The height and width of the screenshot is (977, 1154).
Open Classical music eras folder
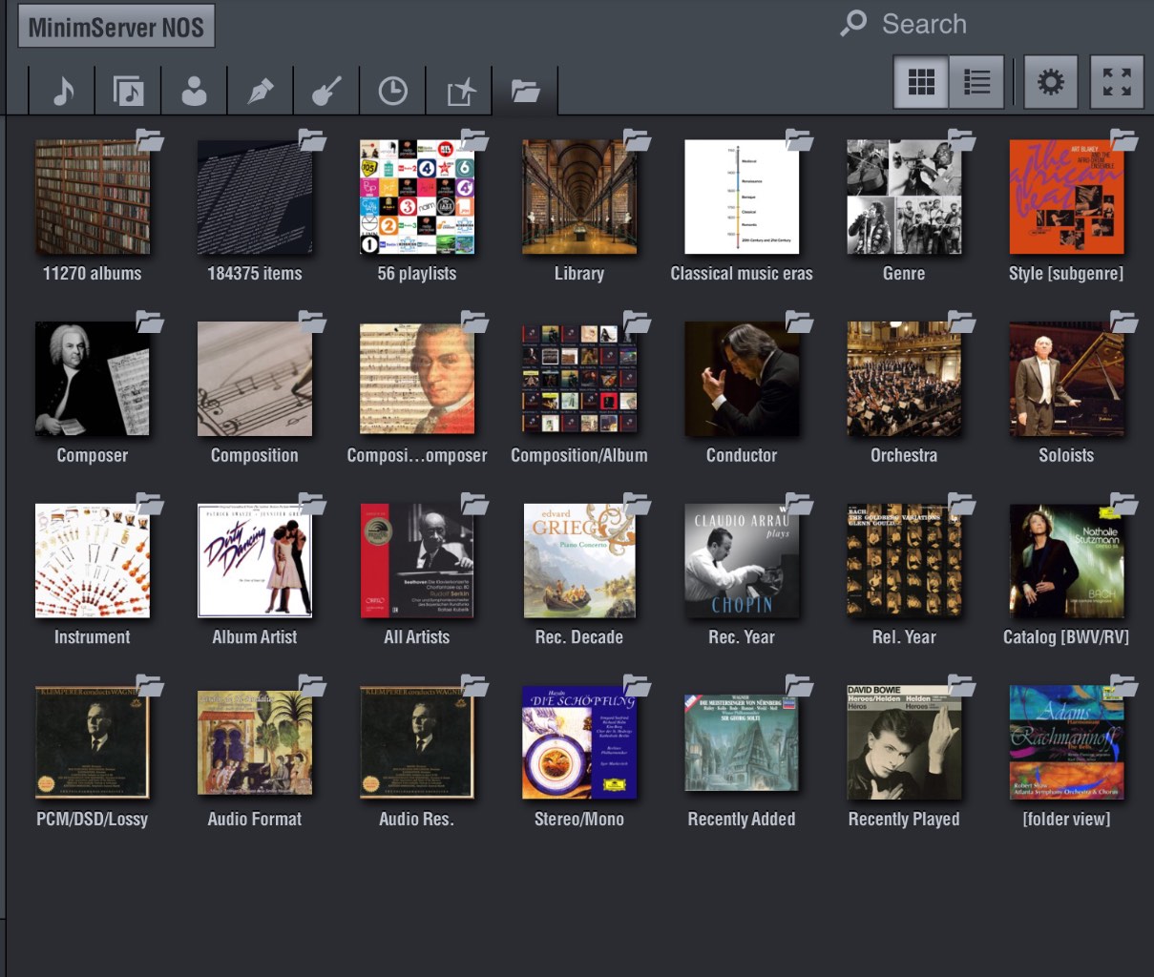742,197
